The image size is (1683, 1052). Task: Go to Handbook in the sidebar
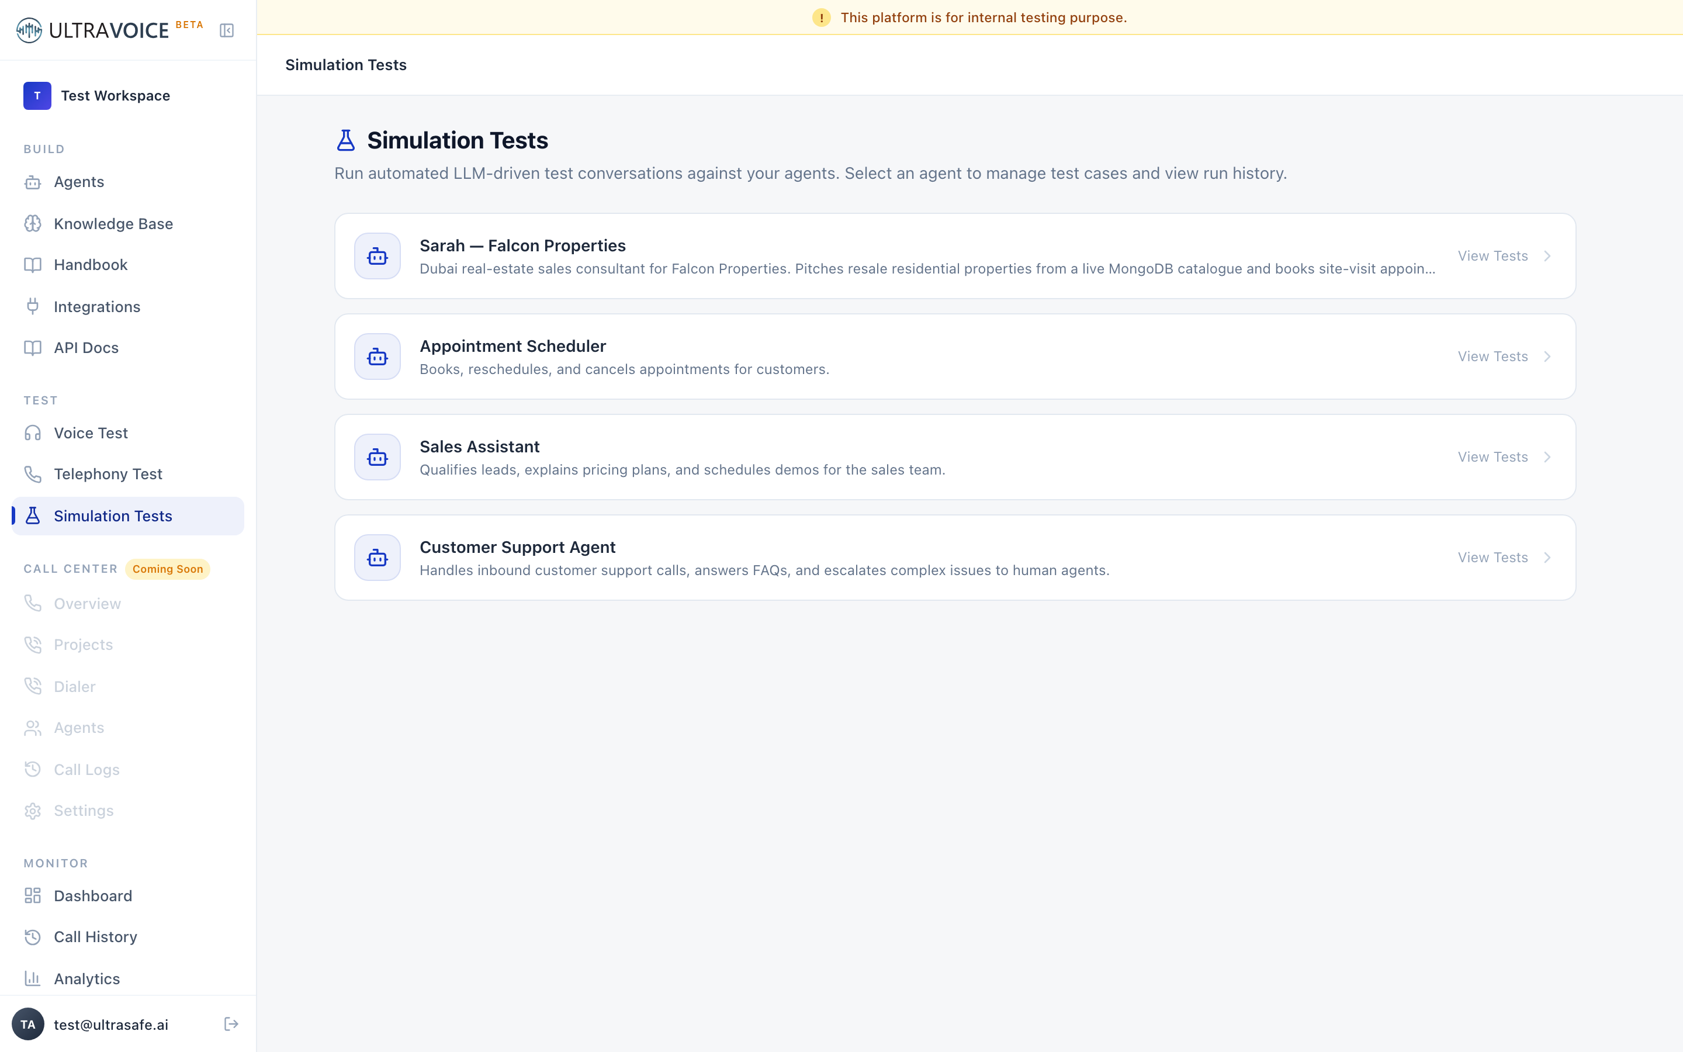point(128,265)
